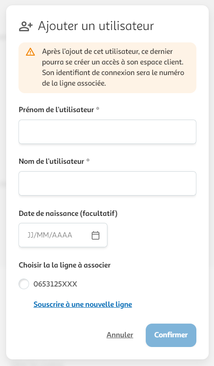This screenshot has height=366, width=214.
Task: Click the required asterisk next to Prénom
Action: (98, 109)
